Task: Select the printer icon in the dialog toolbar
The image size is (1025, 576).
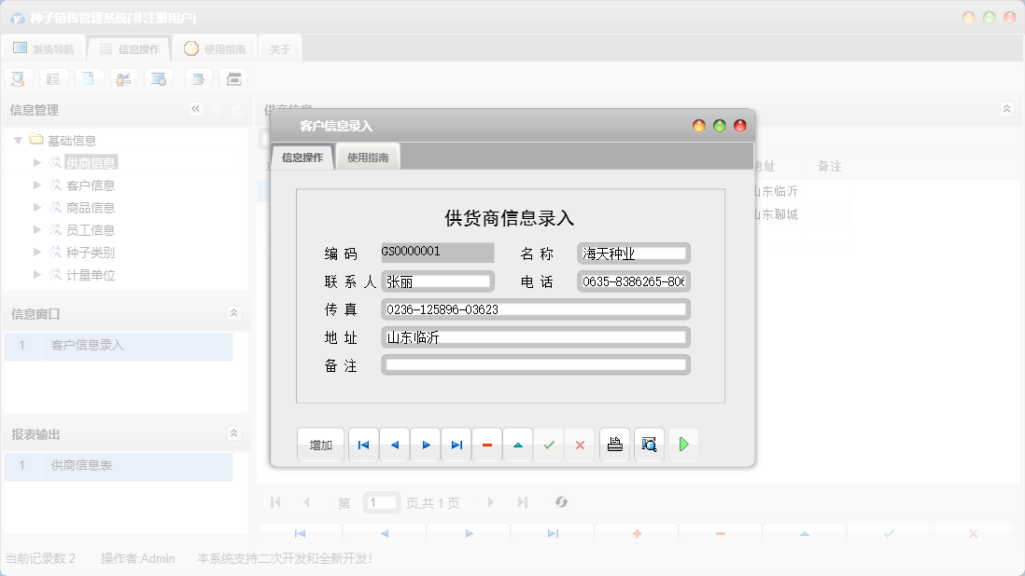Action: tap(614, 445)
